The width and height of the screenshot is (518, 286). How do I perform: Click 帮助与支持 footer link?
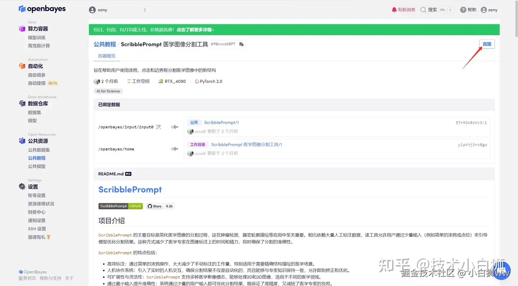pyautogui.click(x=50, y=278)
